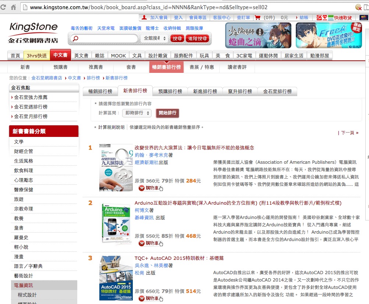Click the cart icon for the Arduino book
This screenshot has width=369, height=304.
(141, 243)
